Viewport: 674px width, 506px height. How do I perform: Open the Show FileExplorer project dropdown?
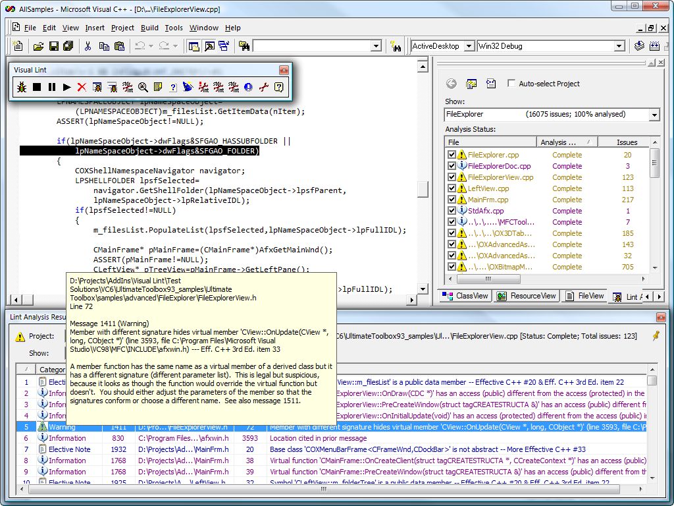(x=654, y=115)
